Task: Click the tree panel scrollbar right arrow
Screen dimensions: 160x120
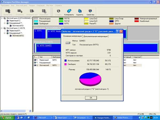Action: tap(30, 111)
